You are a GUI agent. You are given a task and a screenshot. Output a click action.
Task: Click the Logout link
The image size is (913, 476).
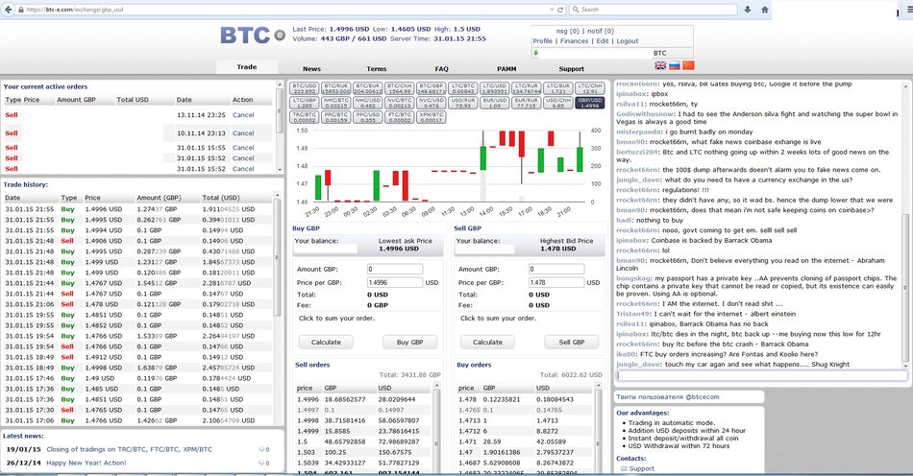[x=628, y=41]
